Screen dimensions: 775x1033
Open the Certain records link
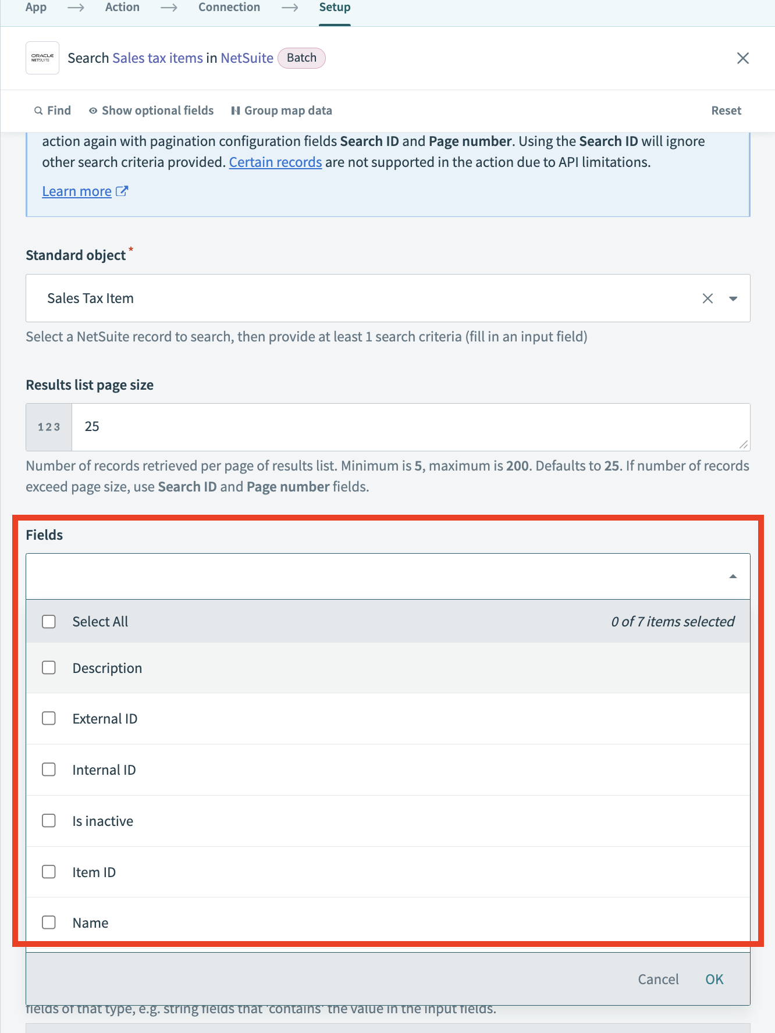coord(275,162)
